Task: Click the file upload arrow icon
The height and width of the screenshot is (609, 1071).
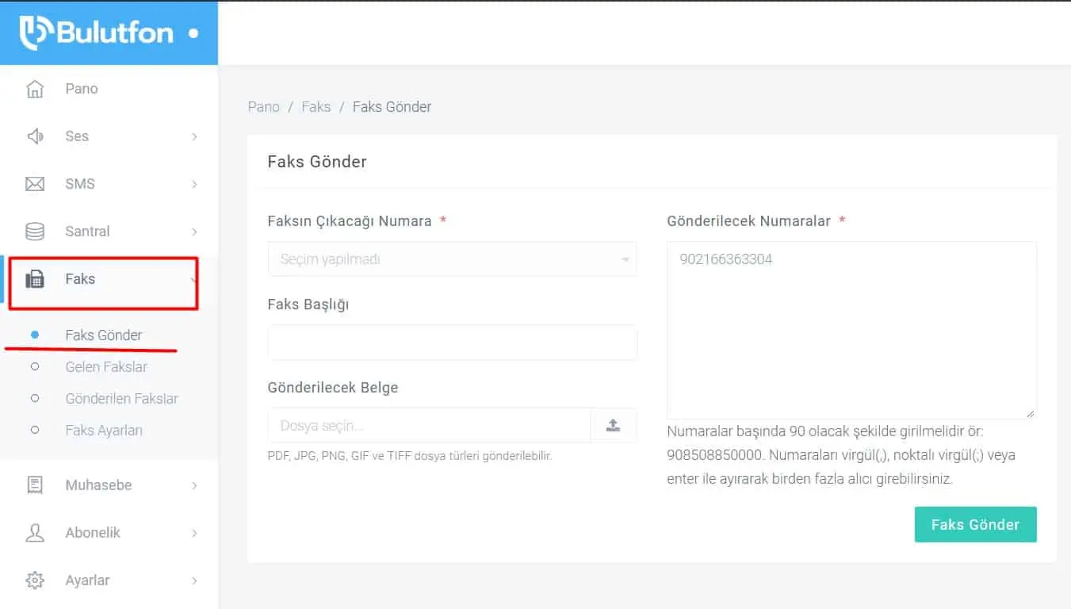Action: (613, 425)
